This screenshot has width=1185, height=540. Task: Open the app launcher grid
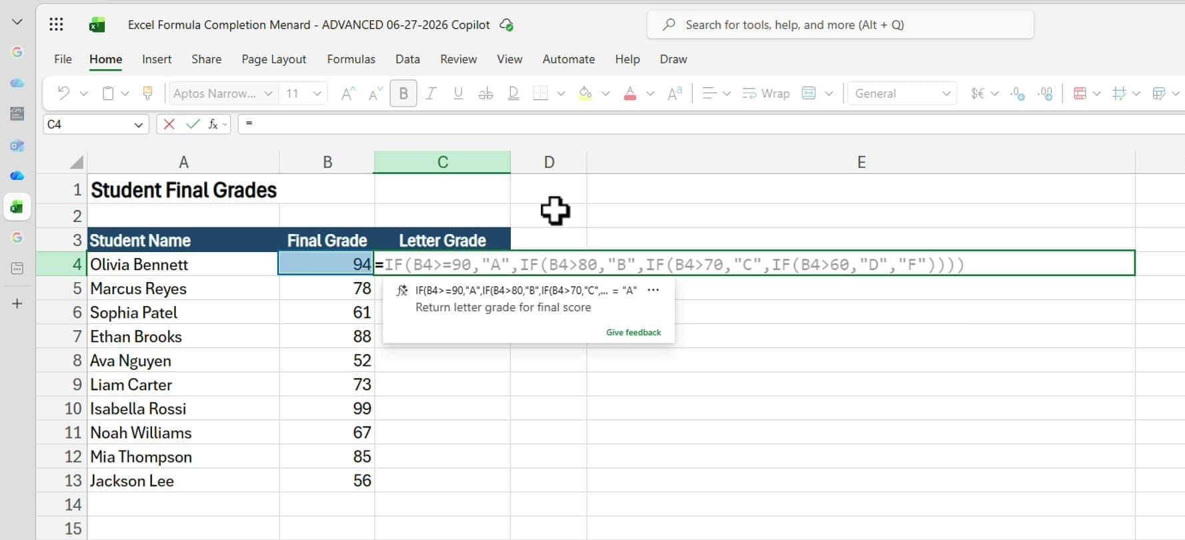click(56, 25)
